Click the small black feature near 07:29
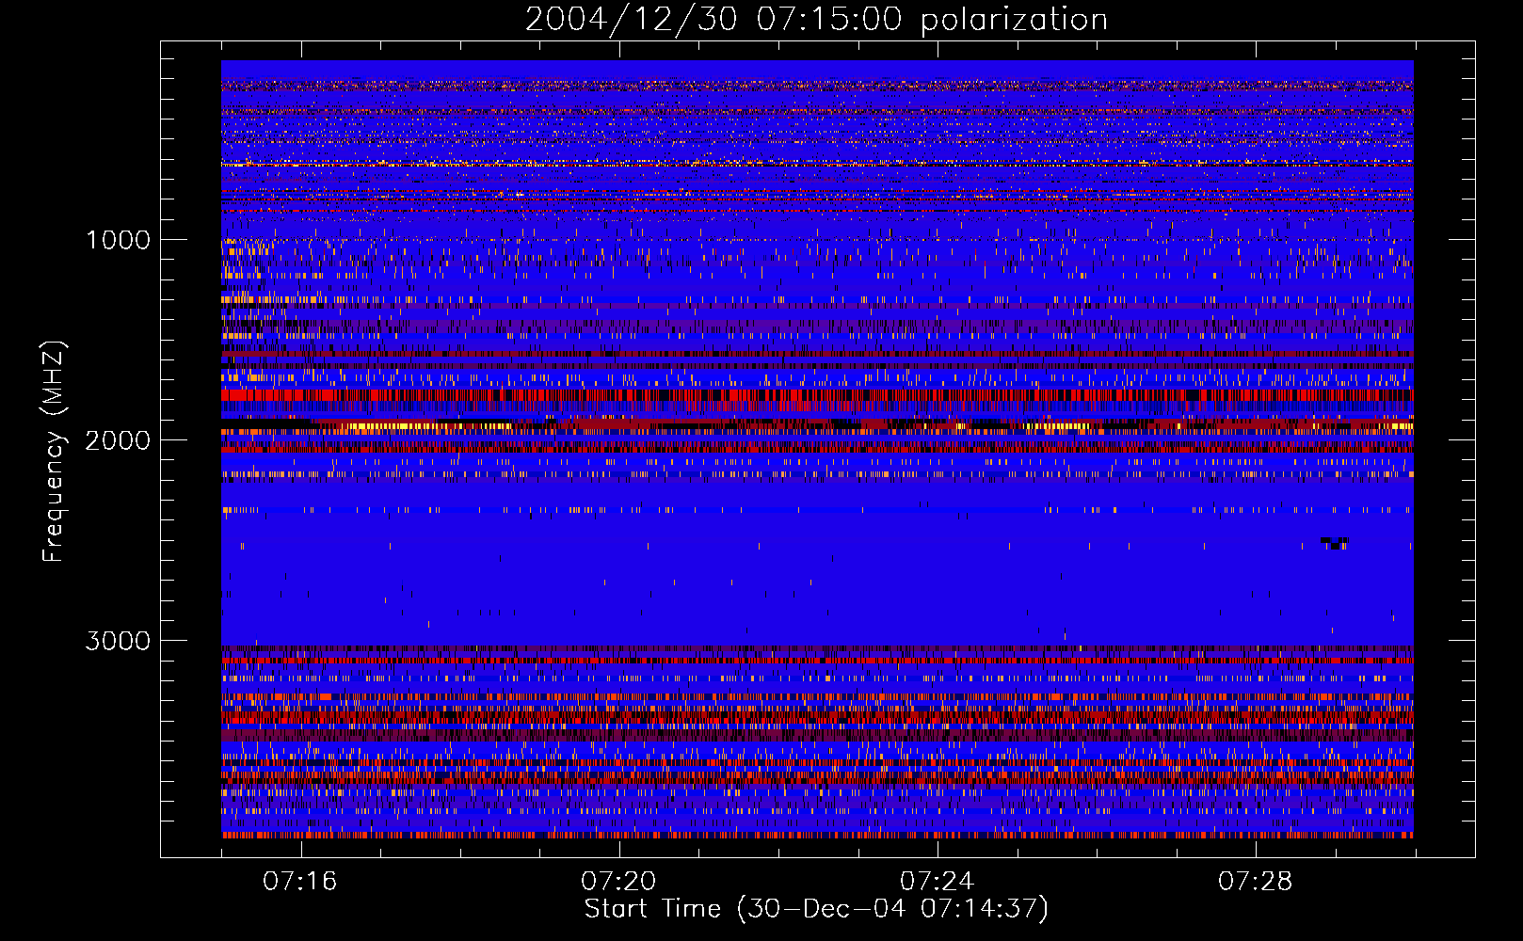The image size is (1523, 941). point(1334,542)
